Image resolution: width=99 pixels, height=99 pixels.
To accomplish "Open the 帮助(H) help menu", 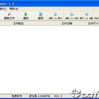I will pyautogui.click(x=14, y=9).
